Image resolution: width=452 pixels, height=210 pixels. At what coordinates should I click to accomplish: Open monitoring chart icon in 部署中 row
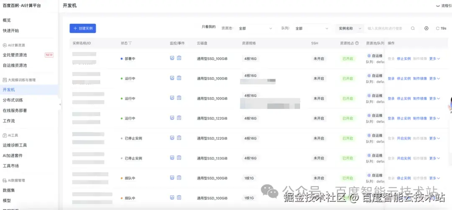pos(172,58)
